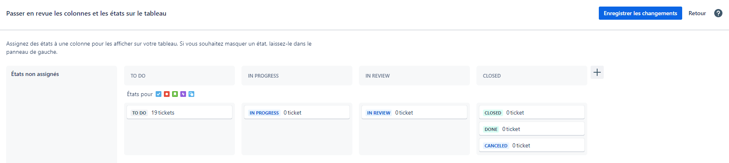Go back using the Retour link
The height and width of the screenshot is (163, 729).
click(697, 13)
